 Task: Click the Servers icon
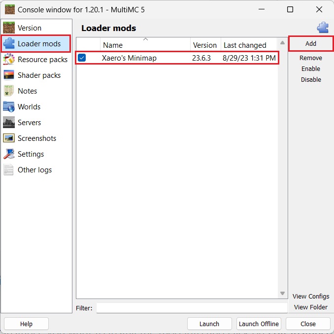click(9, 122)
